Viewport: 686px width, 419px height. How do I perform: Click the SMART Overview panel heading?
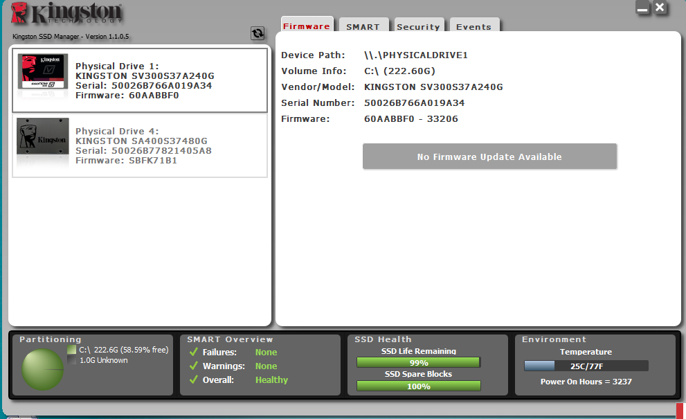230,339
